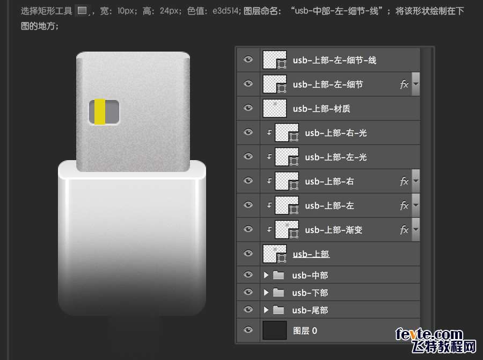This screenshot has width=483, height=360.
Task: Select layer name usb-上部-右-光
Action: [336, 133]
